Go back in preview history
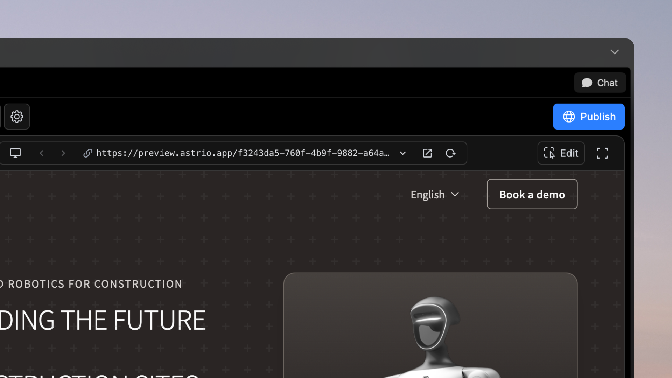 point(42,153)
